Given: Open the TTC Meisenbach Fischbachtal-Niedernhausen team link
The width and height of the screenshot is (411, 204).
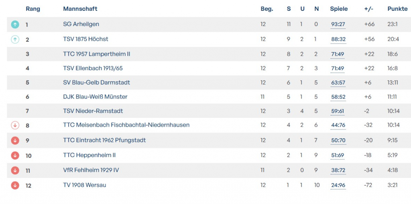Looking at the screenshot, I should pos(126,125).
